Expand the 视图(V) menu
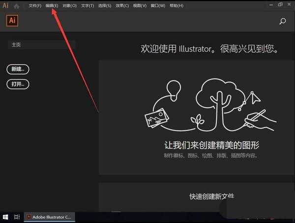Image resolution: width=295 pixels, height=223 pixels. click(140, 6)
